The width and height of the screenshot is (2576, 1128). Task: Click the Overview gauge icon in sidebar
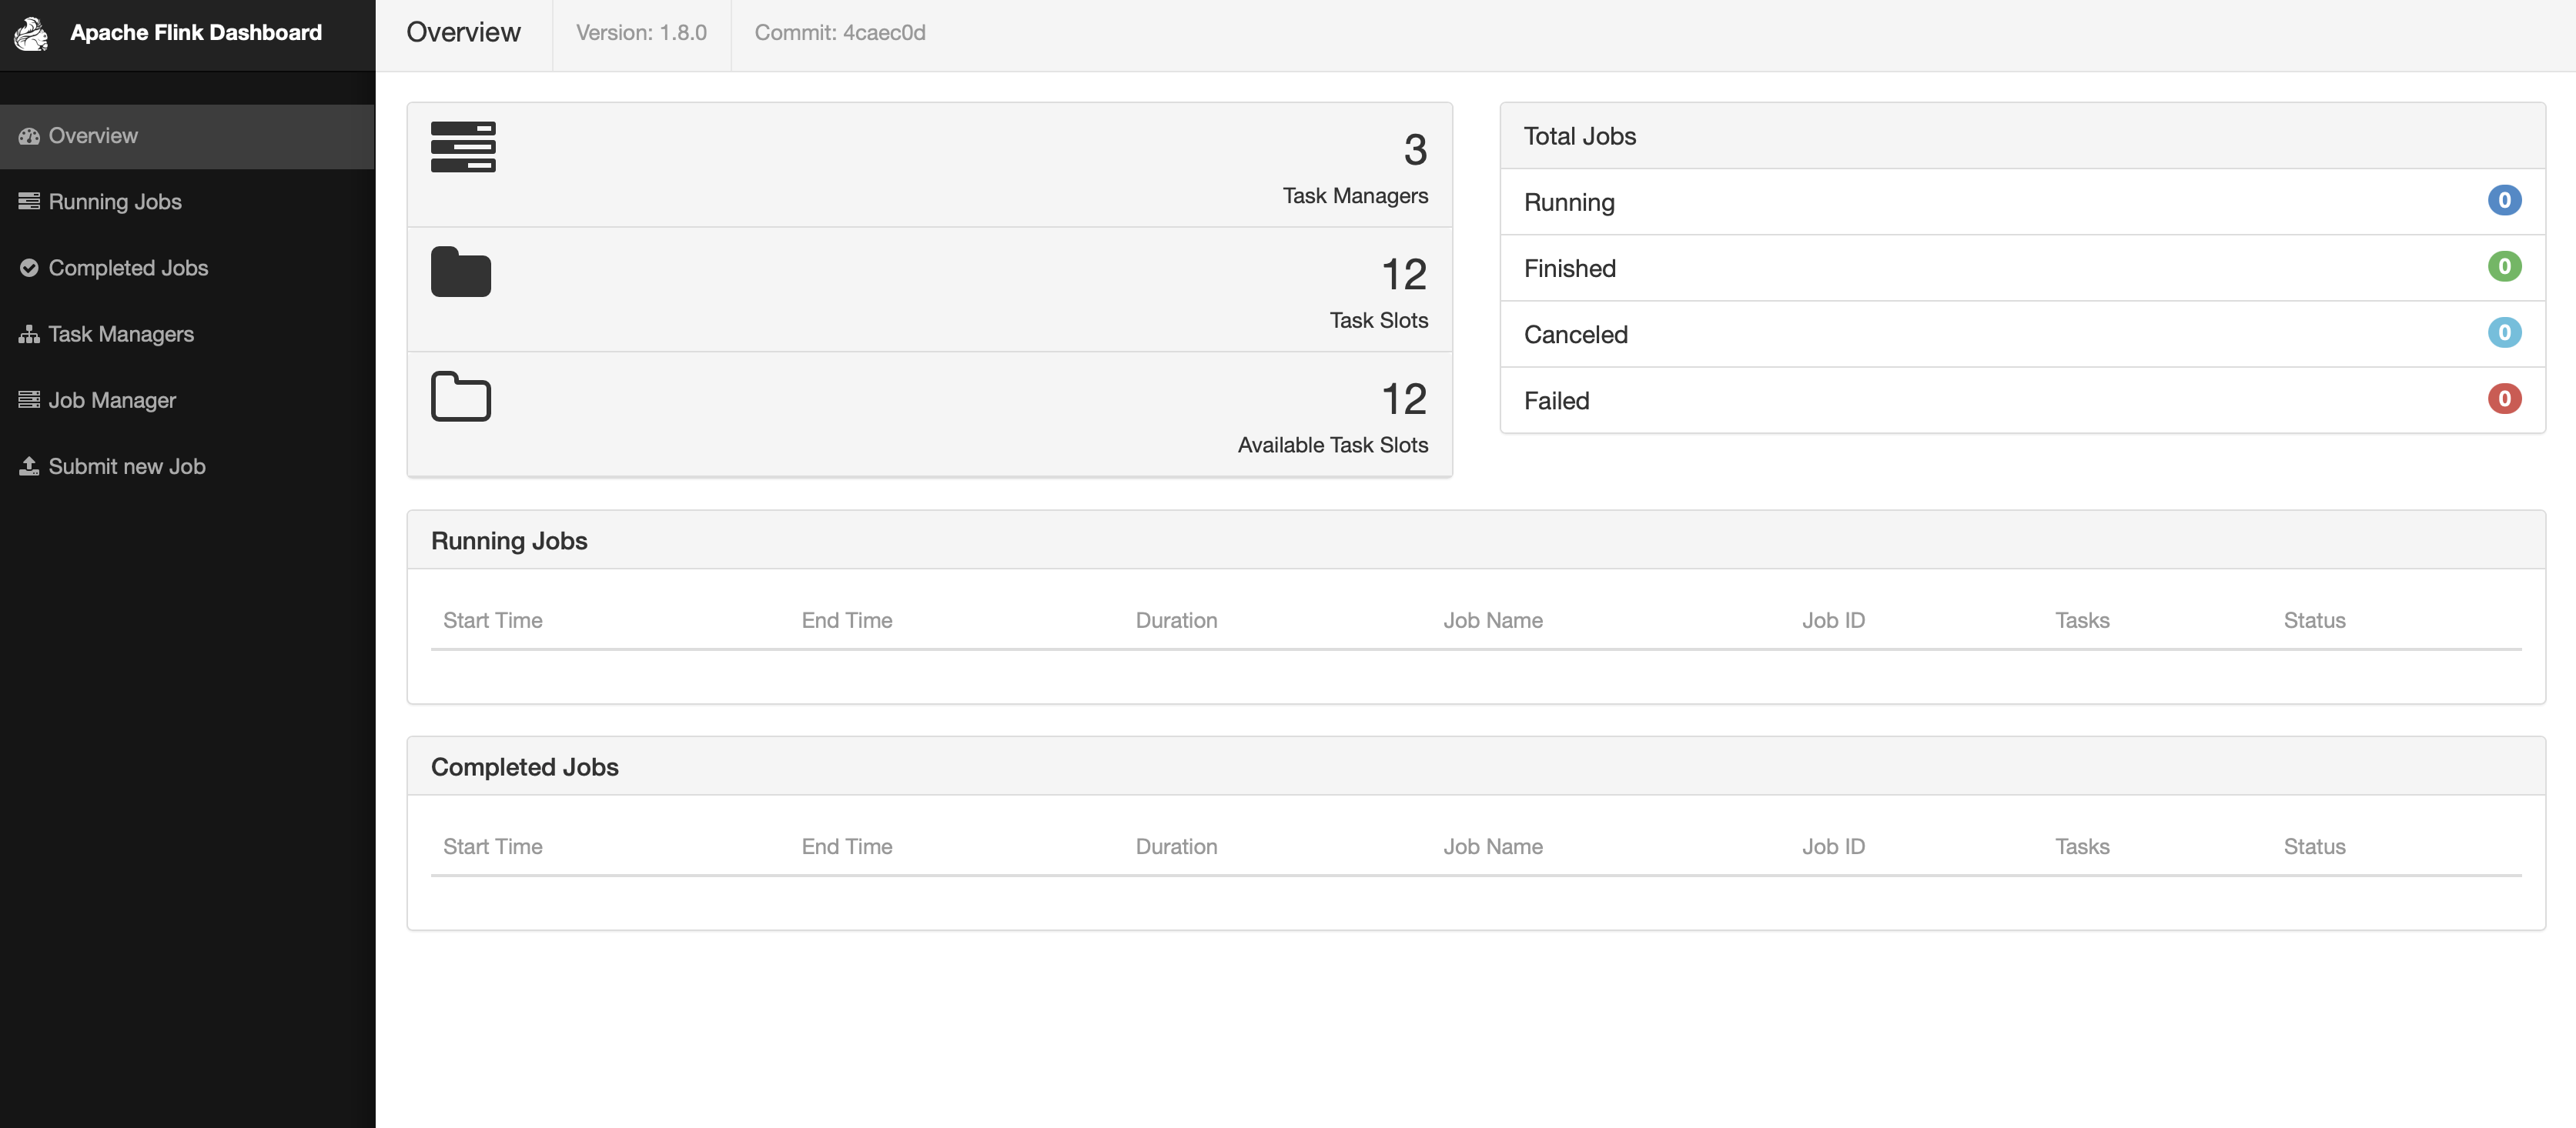[x=29, y=136]
